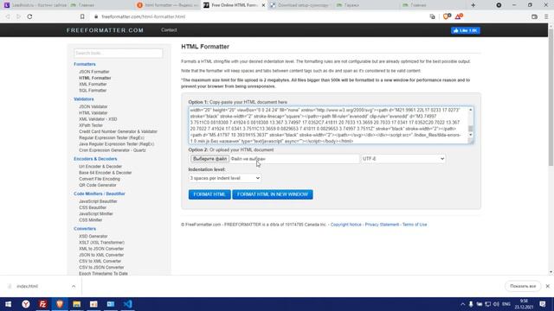554x311 pixels.
Task: Close the Free Online HTML Formatter tab
Action: (263, 5)
